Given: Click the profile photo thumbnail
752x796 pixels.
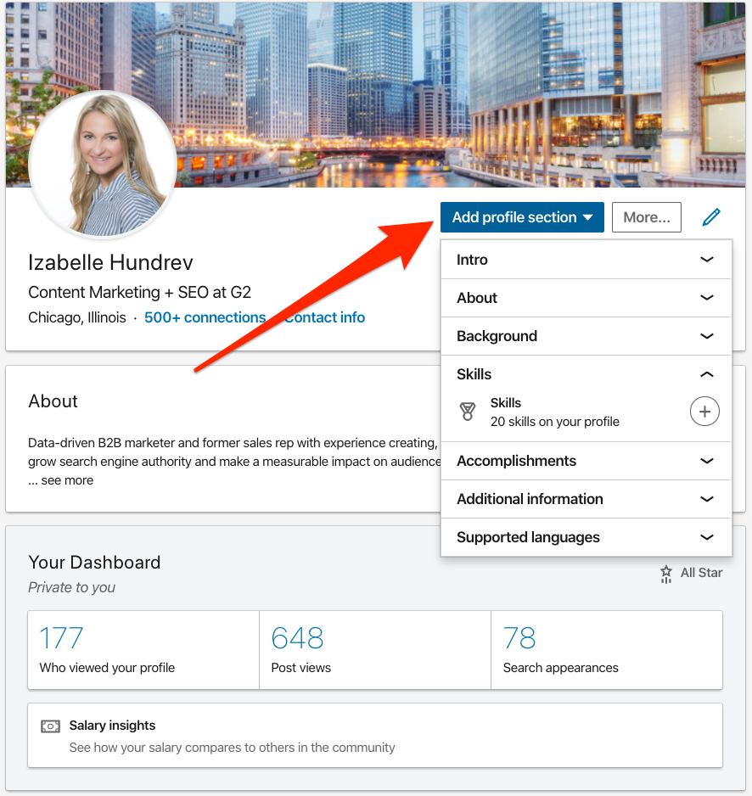Looking at the screenshot, I should (104, 165).
